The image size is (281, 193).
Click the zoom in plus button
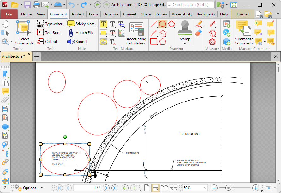pos(255,188)
